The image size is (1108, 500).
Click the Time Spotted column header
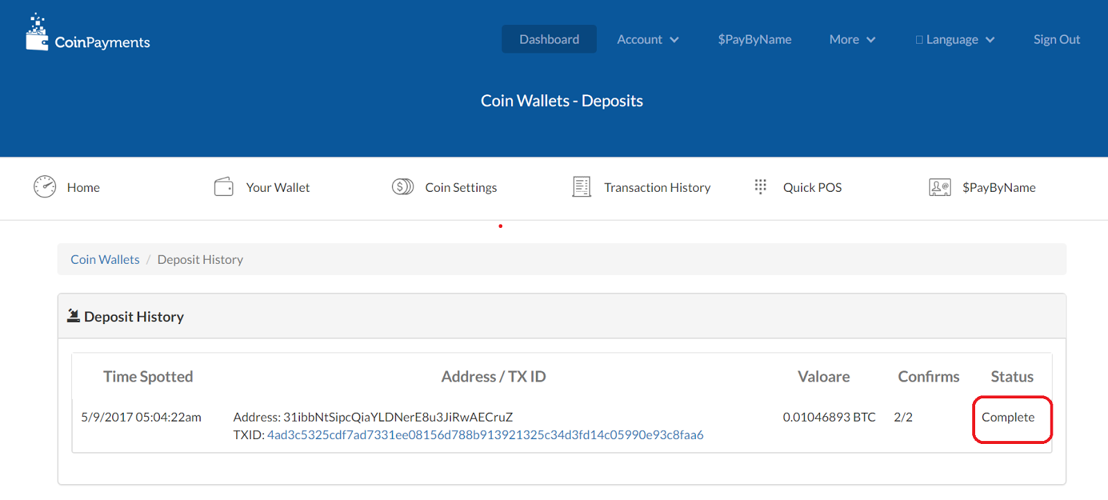coord(148,377)
